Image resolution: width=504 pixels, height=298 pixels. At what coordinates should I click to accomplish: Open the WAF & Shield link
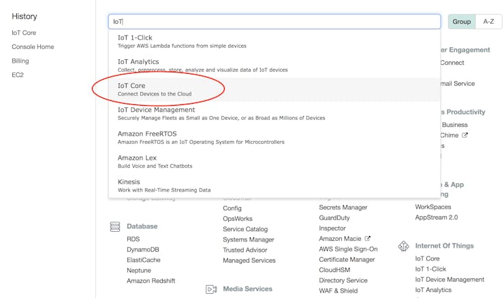click(338, 291)
